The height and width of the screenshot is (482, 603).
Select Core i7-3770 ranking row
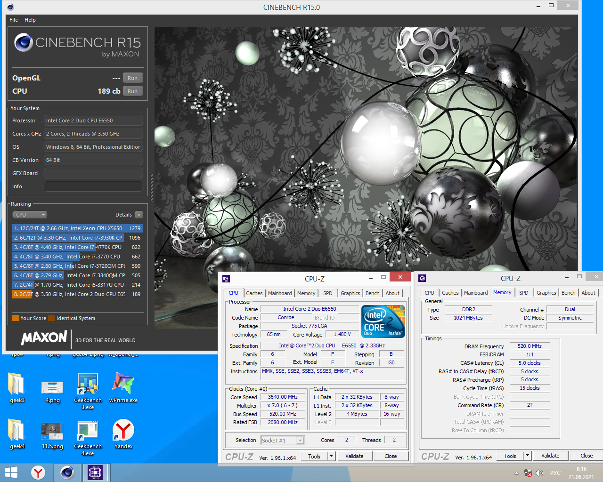click(x=78, y=257)
